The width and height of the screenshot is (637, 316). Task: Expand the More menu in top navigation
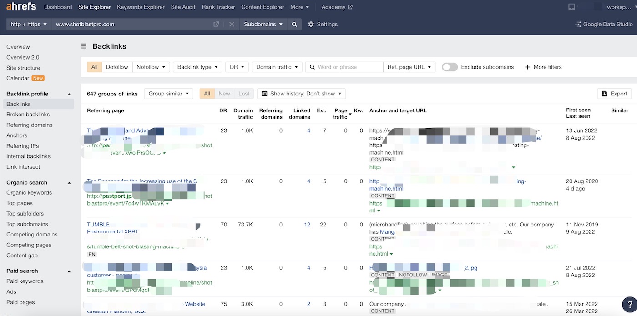click(299, 7)
